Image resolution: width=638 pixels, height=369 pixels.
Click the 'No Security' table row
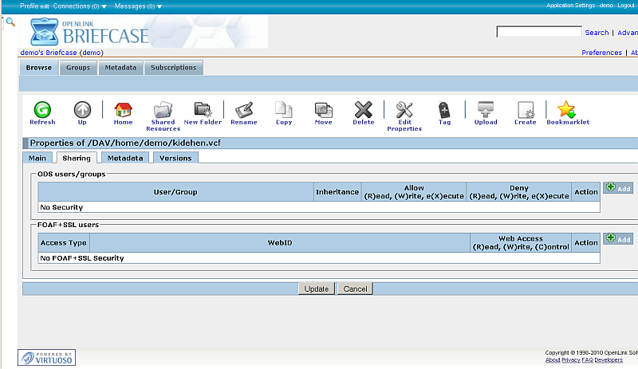(319, 207)
